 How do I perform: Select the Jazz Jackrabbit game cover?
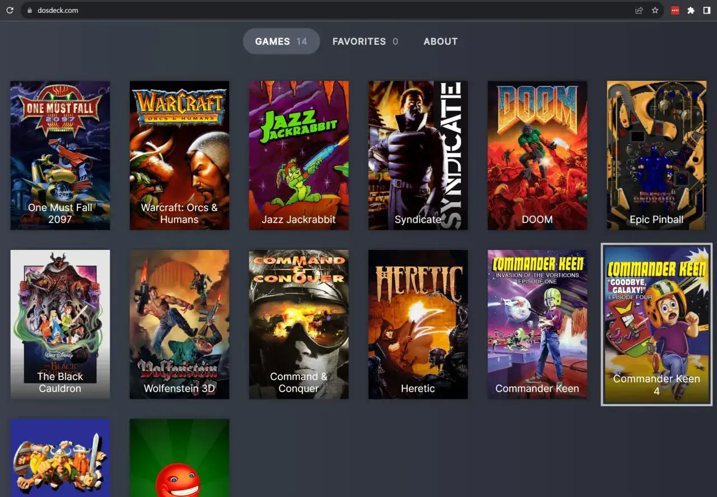tap(299, 155)
